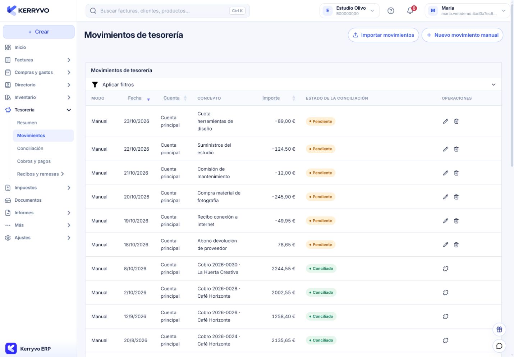Screen dimensions: 514x357
Task: Edit the Recibo conexión a Internet movement
Action: point(445,221)
